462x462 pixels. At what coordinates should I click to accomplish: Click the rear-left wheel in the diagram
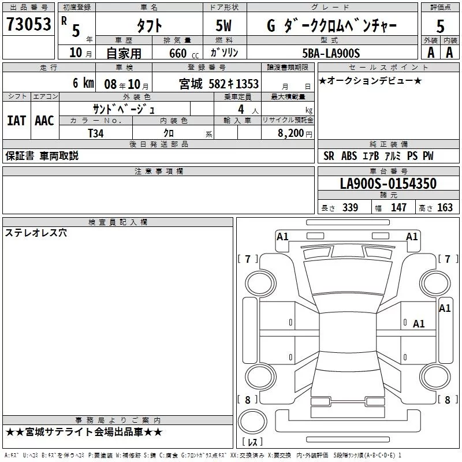coord(260,377)
